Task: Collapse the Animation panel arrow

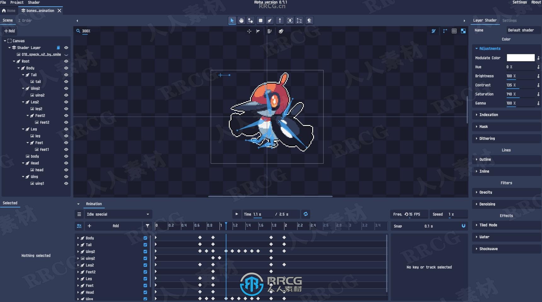Action: pyautogui.click(x=78, y=204)
